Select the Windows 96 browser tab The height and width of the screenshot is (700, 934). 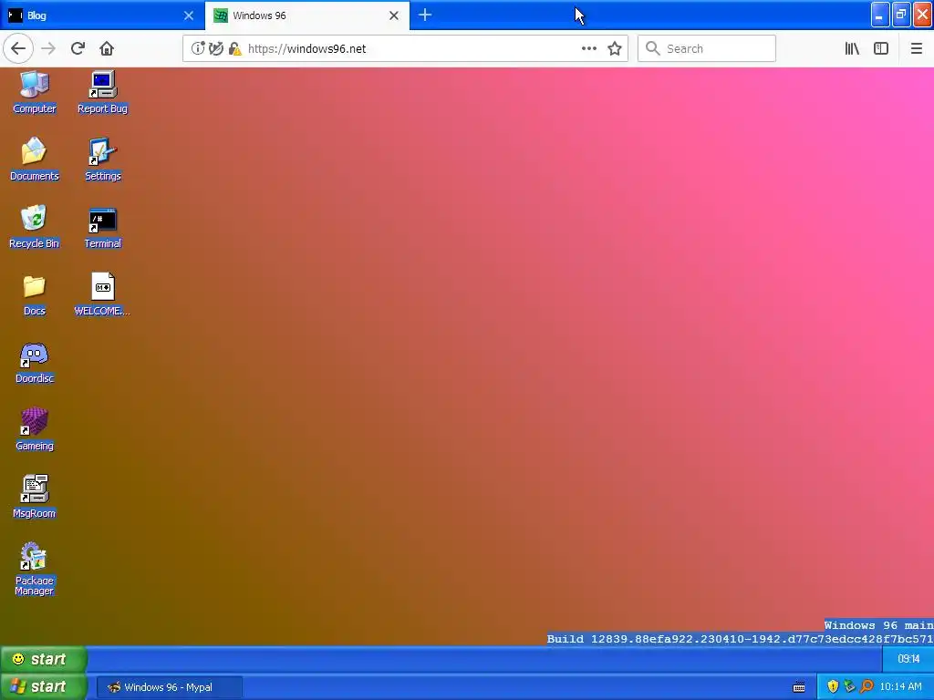pos(306,15)
